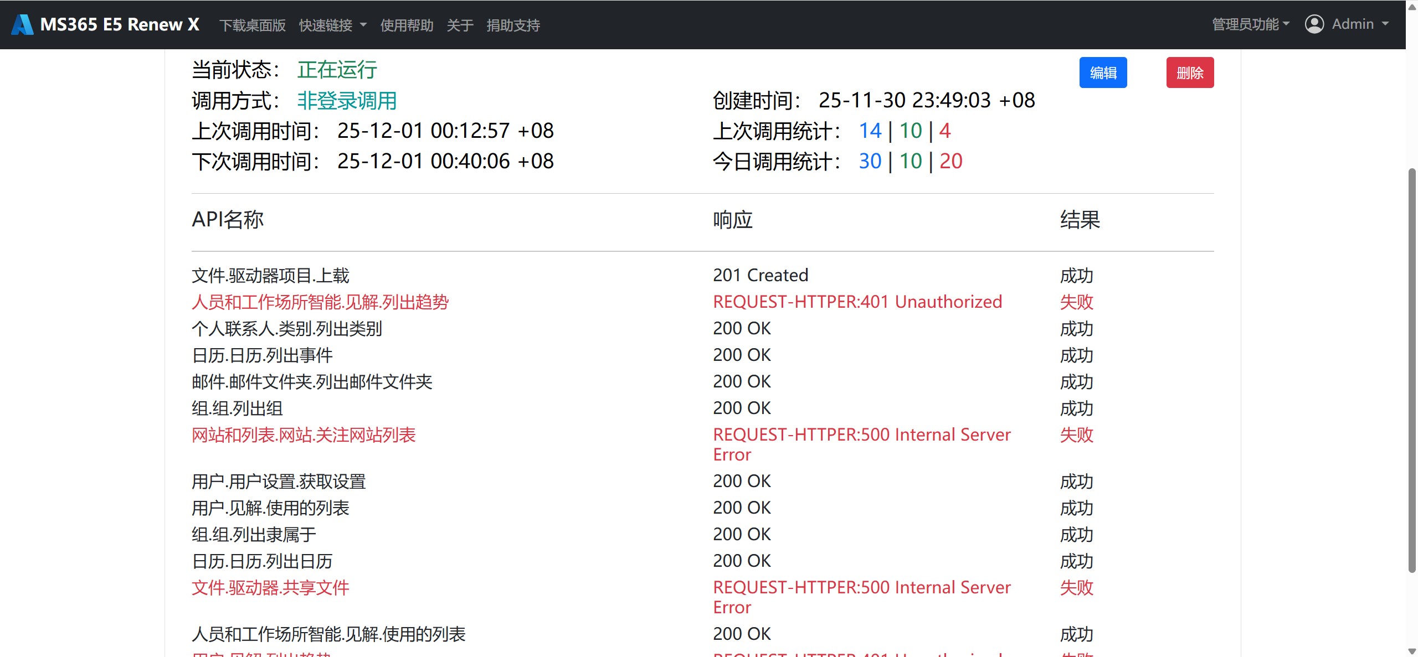This screenshot has height=657, width=1418.
Task: Select the 用户.见解.使用的列表 API name
Action: (x=270, y=508)
